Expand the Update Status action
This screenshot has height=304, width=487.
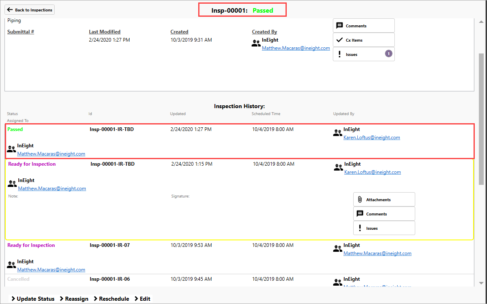click(33, 299)
